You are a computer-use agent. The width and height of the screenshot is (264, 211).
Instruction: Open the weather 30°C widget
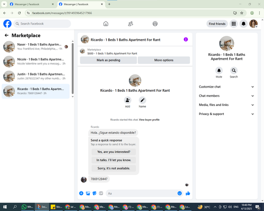204,207
